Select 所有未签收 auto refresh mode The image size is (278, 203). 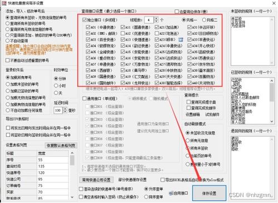[188, 148]
